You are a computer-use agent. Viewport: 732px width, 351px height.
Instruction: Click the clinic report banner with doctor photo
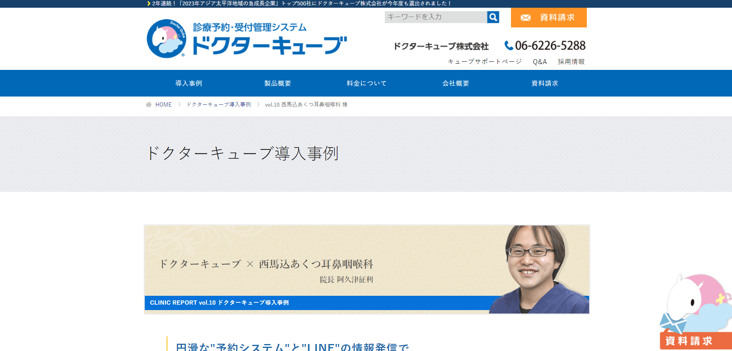[x=367, y=270]
